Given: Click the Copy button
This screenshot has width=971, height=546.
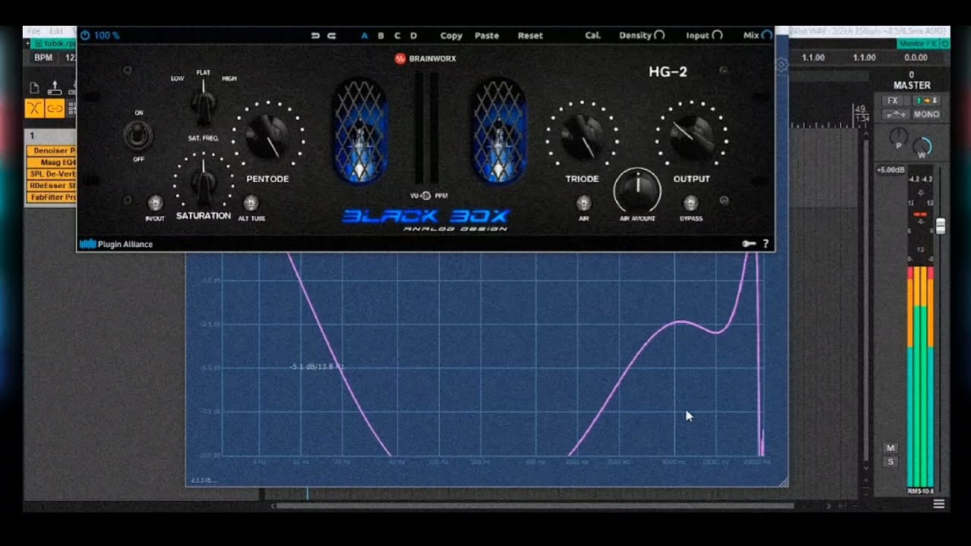Looking at the screenshot, I should [451, 36].
